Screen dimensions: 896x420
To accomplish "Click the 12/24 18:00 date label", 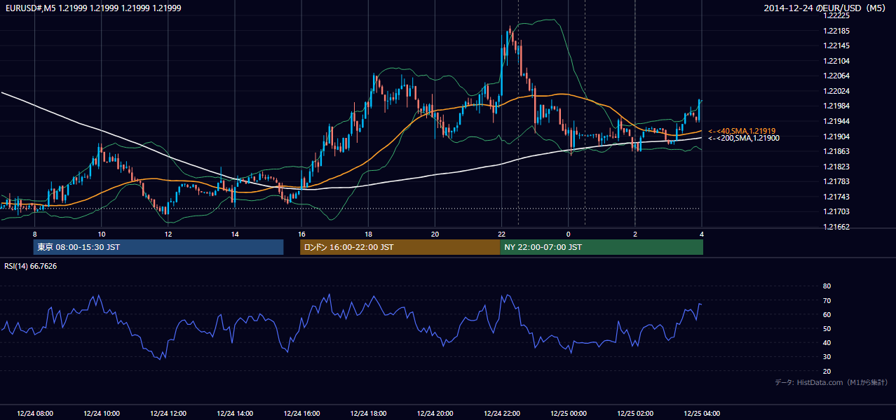I will click(368, 413).
